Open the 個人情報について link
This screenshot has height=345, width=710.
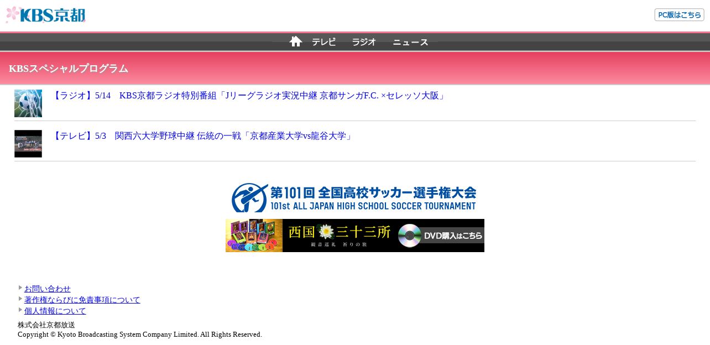tap(55, 311)
